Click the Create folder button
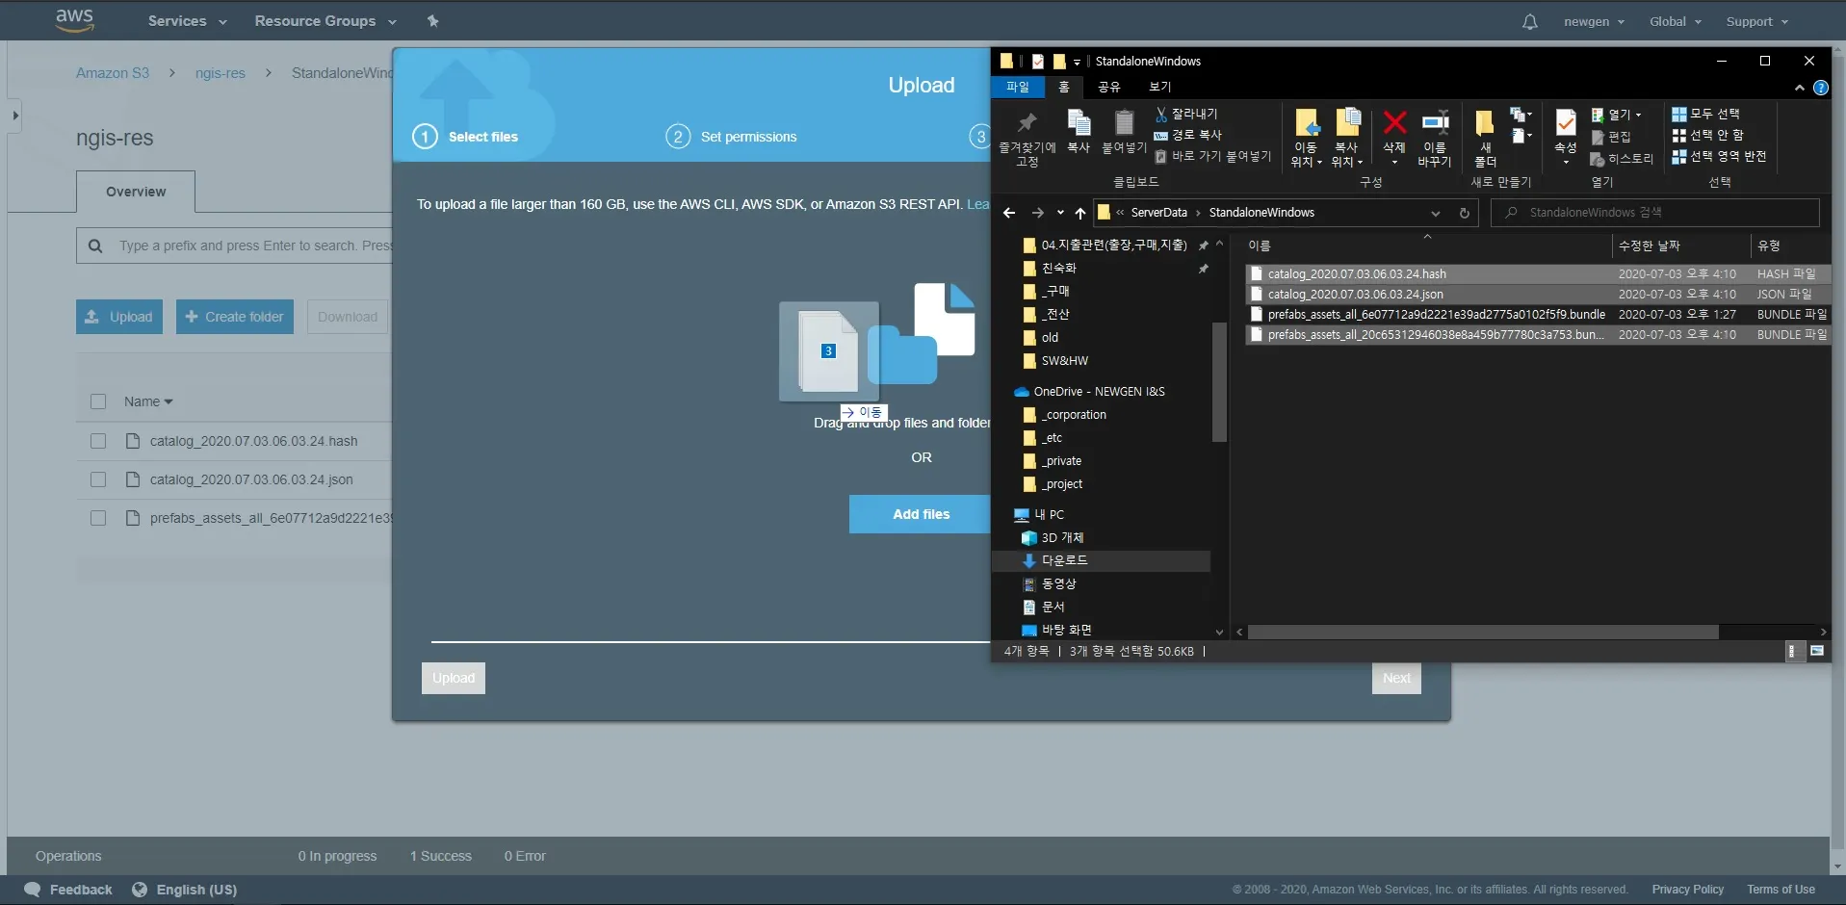This screenshot has width=1846, height=905. (235, 317)
